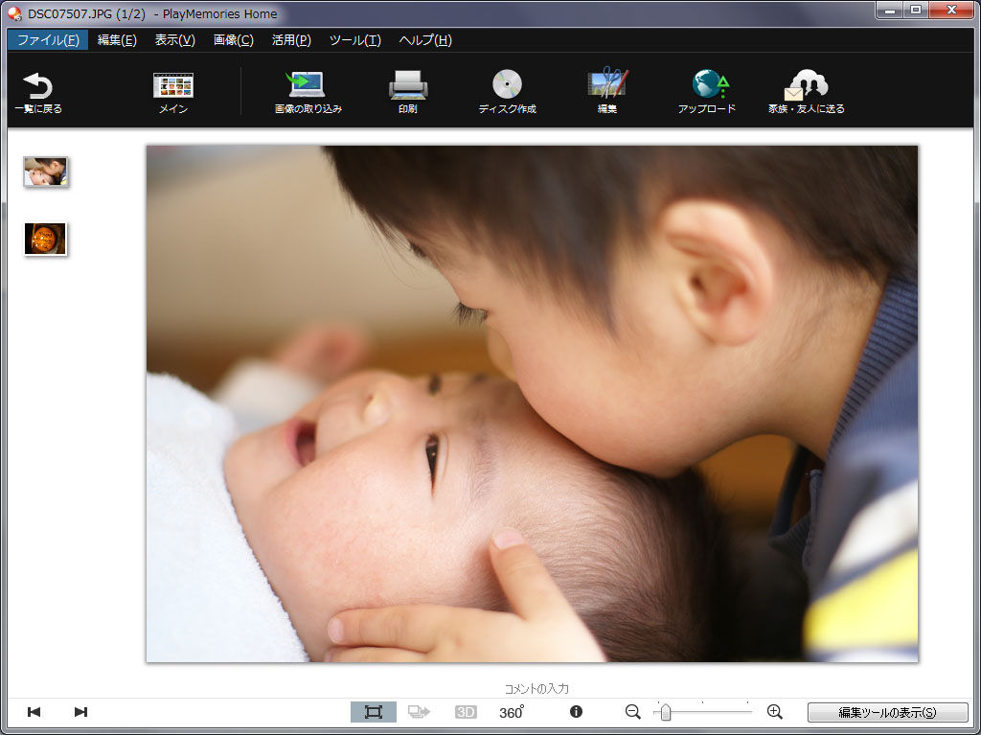Click the 画像の取り込み import icon
Viewport: 981px width, 735px height.
click(x=308, y=86)
